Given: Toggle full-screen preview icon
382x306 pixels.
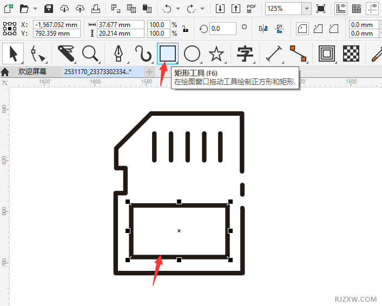Looking at the screenshot, I should coord(321,9).
